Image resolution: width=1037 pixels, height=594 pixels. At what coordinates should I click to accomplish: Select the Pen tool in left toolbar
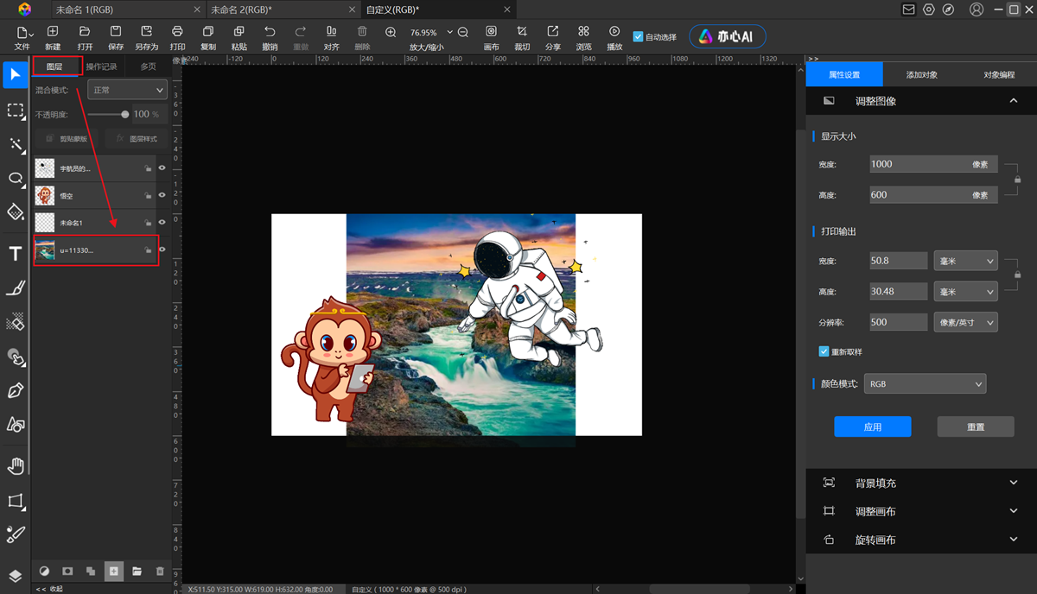tap(15, 391)
